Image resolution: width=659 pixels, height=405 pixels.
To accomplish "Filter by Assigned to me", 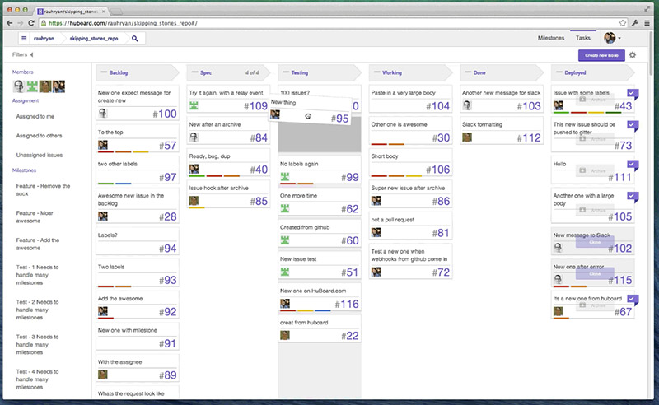I will pyautogui.click(x=35, y=117).
